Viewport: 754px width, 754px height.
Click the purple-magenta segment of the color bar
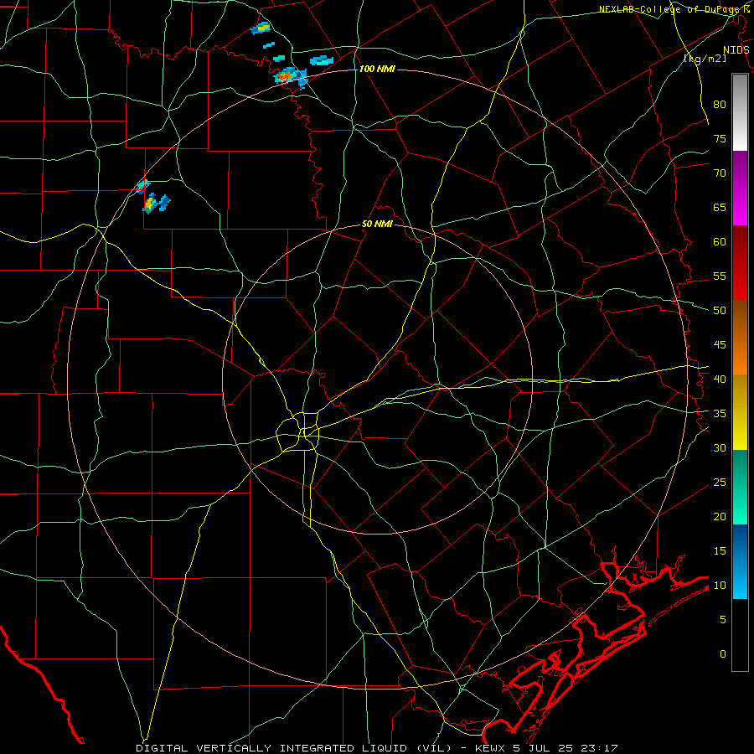(x=740, y=188)
